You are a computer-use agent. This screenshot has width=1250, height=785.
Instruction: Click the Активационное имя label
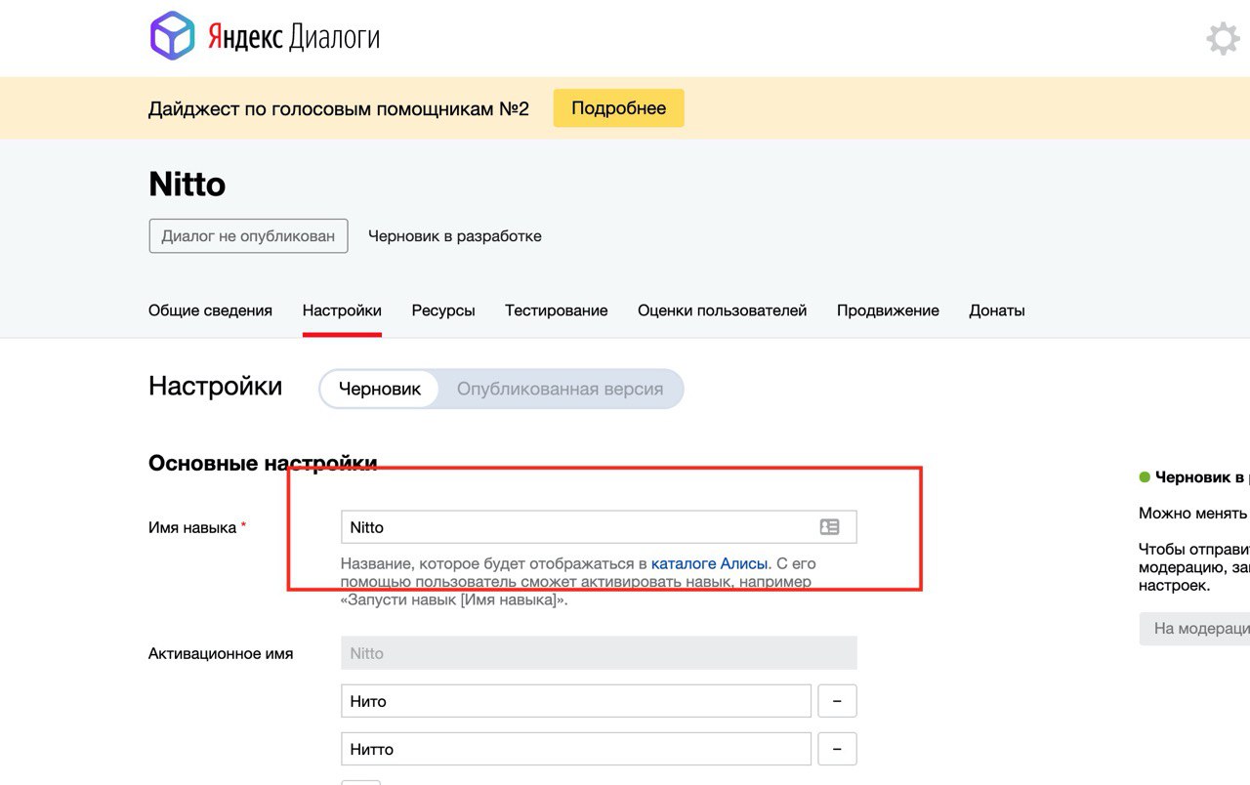pos(221,653)
